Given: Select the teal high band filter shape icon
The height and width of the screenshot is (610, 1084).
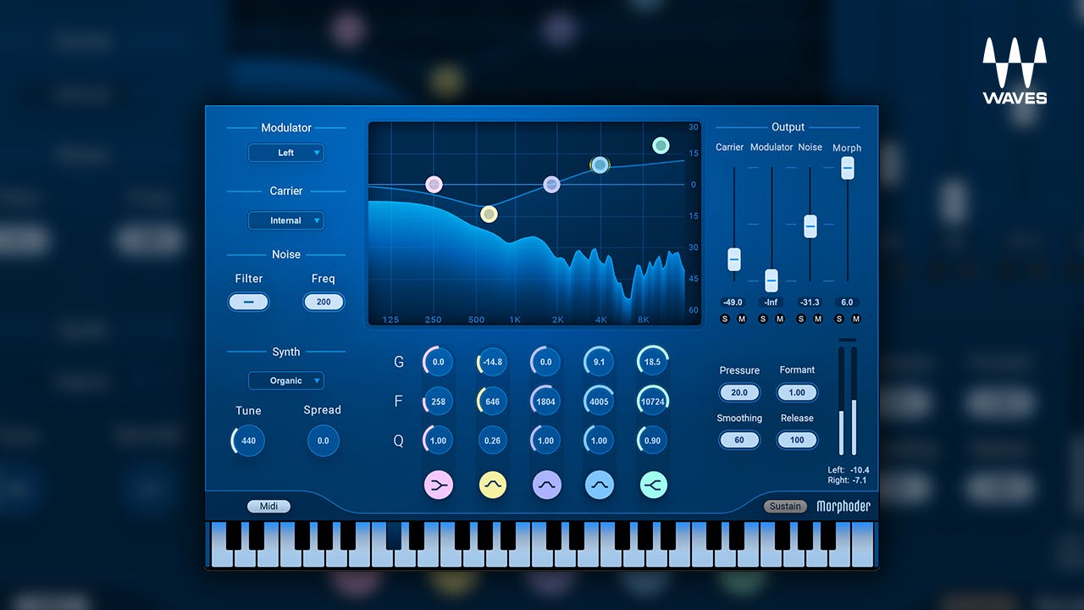Looking at the screenshot, I should tap(653, 485).
